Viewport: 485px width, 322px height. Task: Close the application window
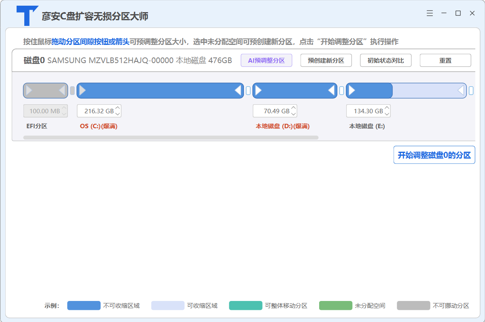click(x=472, y=13)
